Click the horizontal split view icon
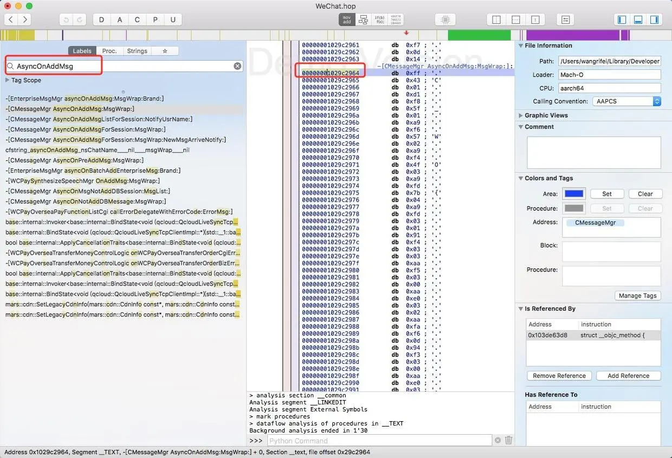Viewport: 672px width, 458px height. 516,20
